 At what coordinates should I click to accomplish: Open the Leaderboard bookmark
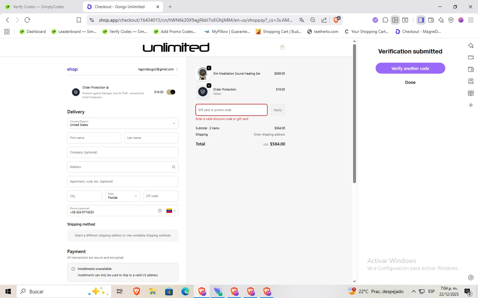point(74,31)
